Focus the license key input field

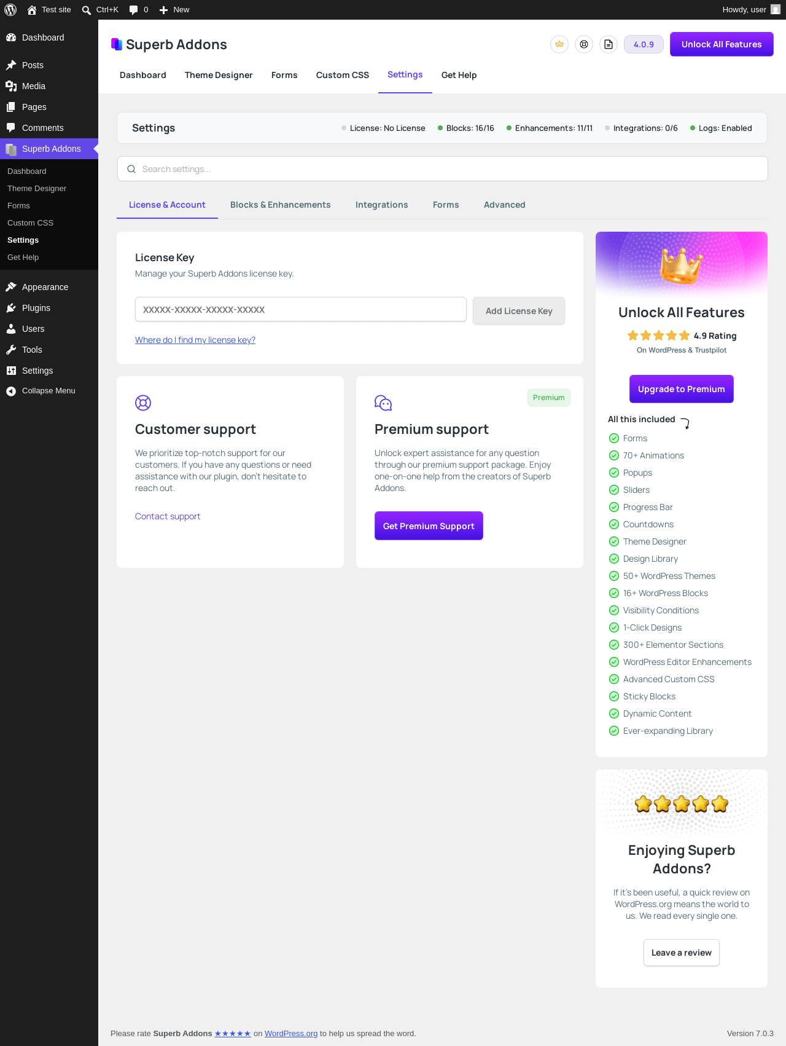coord(301,310)
